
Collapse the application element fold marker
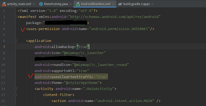tap(16, 41)
